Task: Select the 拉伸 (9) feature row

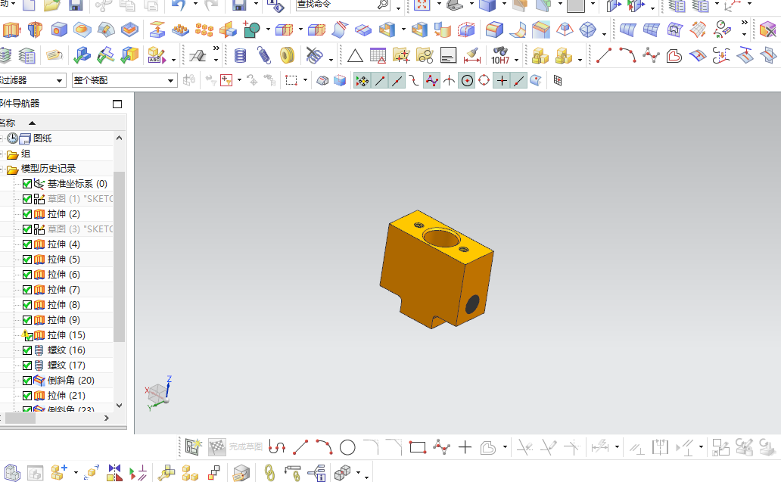Action: [x=64, y=320]
